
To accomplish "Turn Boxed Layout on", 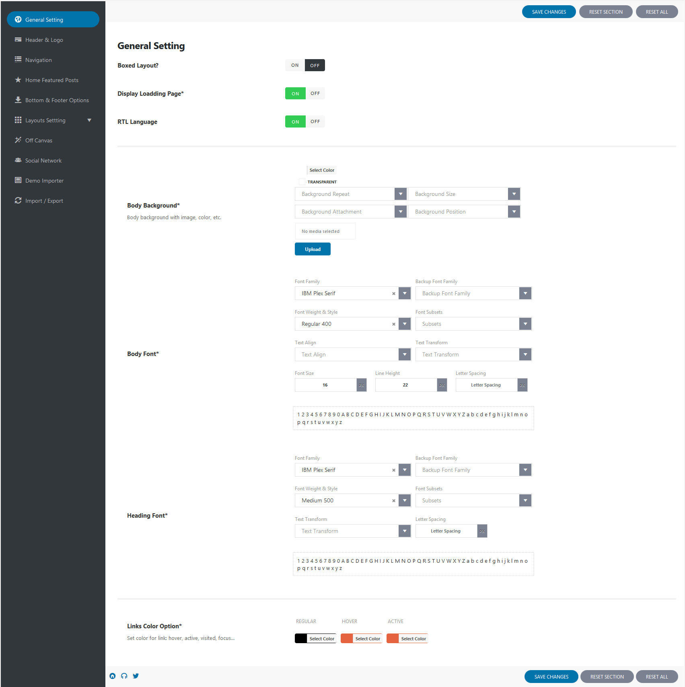I will 295,65.
